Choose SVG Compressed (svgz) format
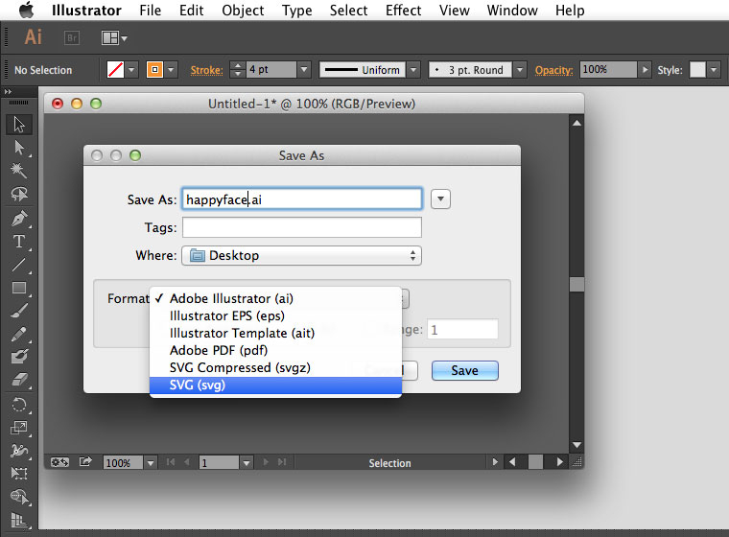This screenshot has height=537, width=729. click(275, 368)
